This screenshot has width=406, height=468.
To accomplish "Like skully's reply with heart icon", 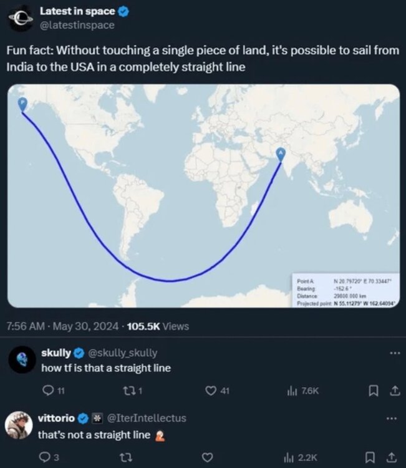I will pyautogui.click(x=211, y=391).
